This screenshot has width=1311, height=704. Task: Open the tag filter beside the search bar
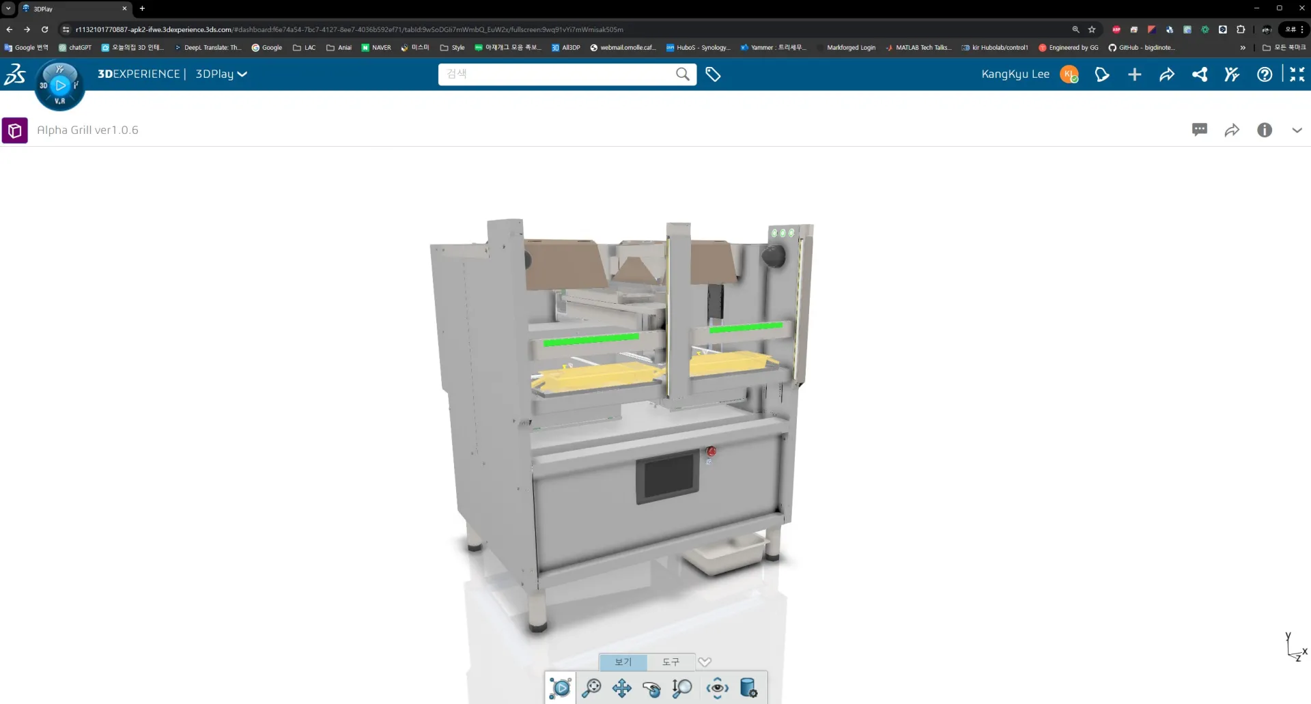pyautogui.click(x=713, y=74)
